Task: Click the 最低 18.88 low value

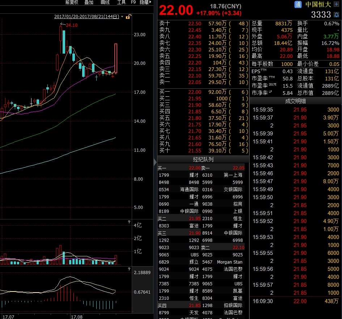Action: (x=333, y=56)
